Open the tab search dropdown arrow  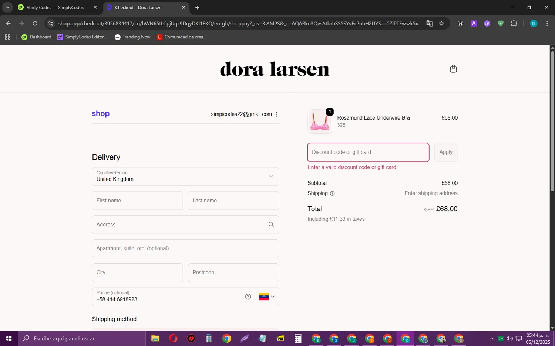pyautogui.click(x=7, y=7)
